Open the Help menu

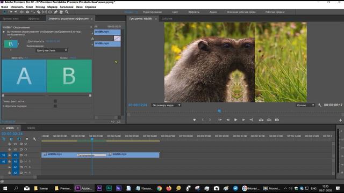(90, 7)
